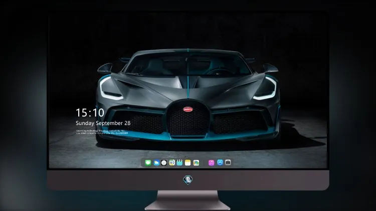
Task: Open the Maps app in dock
Action: pyautogui.click(x=171, y=162)
